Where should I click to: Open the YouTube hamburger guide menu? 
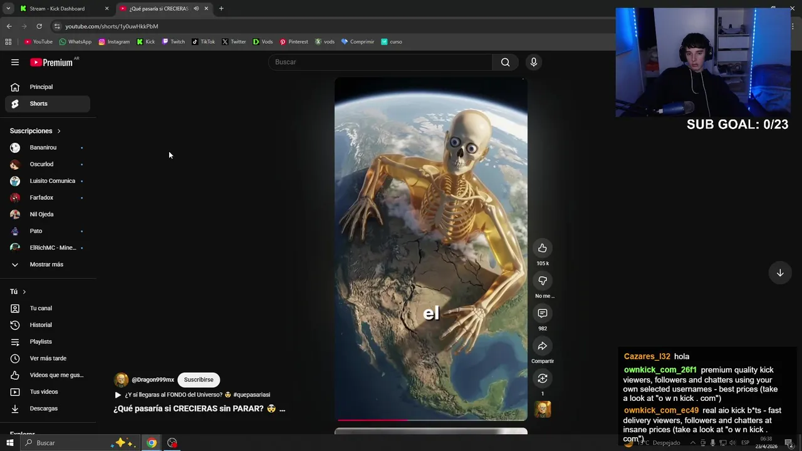(15, 62)
